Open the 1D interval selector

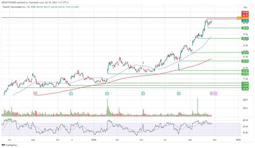28,7
